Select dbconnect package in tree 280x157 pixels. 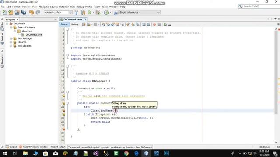point(27,31)
